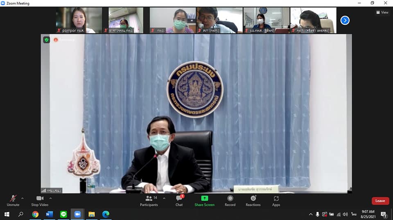Toggle the system volume speaker icon
Screen dimensions: 393x220
coord(345,214)
